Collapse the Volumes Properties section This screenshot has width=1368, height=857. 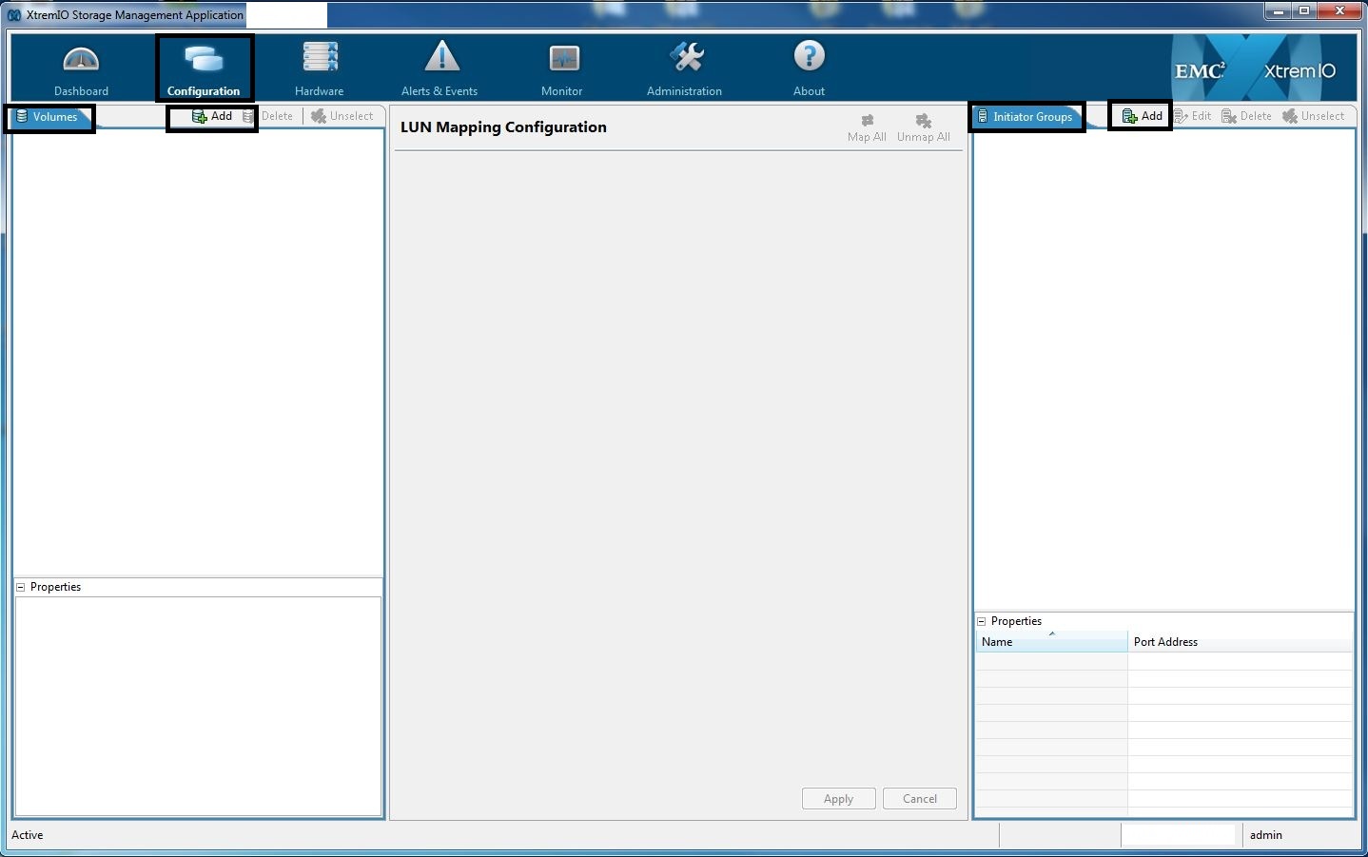click(x=21, y=587)
